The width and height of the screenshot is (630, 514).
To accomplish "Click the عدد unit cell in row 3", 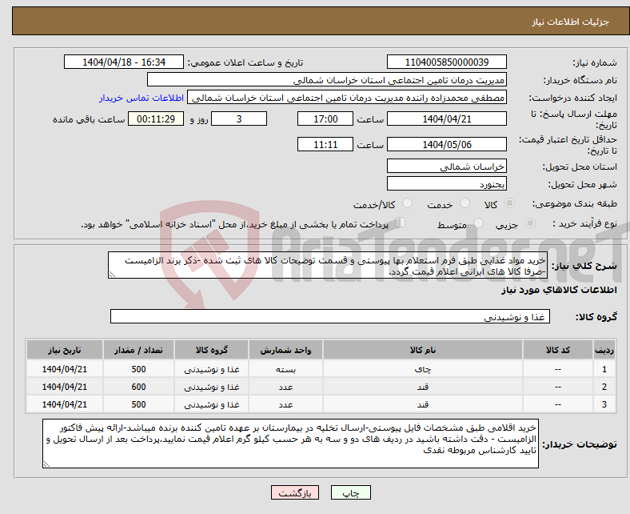I will click(285, 404).
